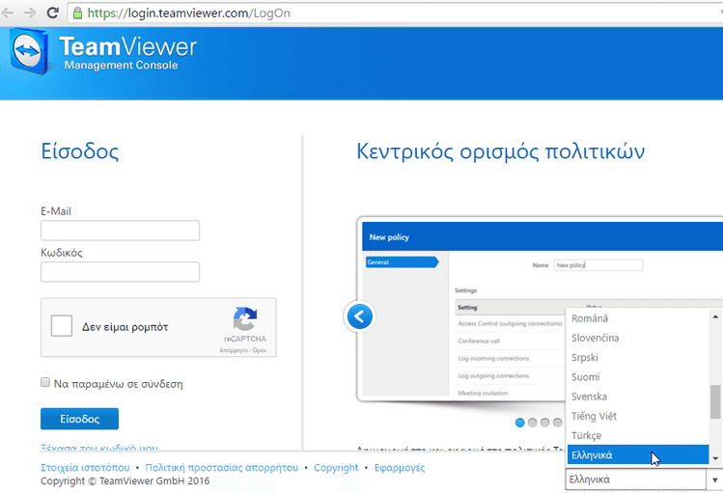
Task: Choose highlighted Ελληνικά in language list
Action: click(638, 455)
